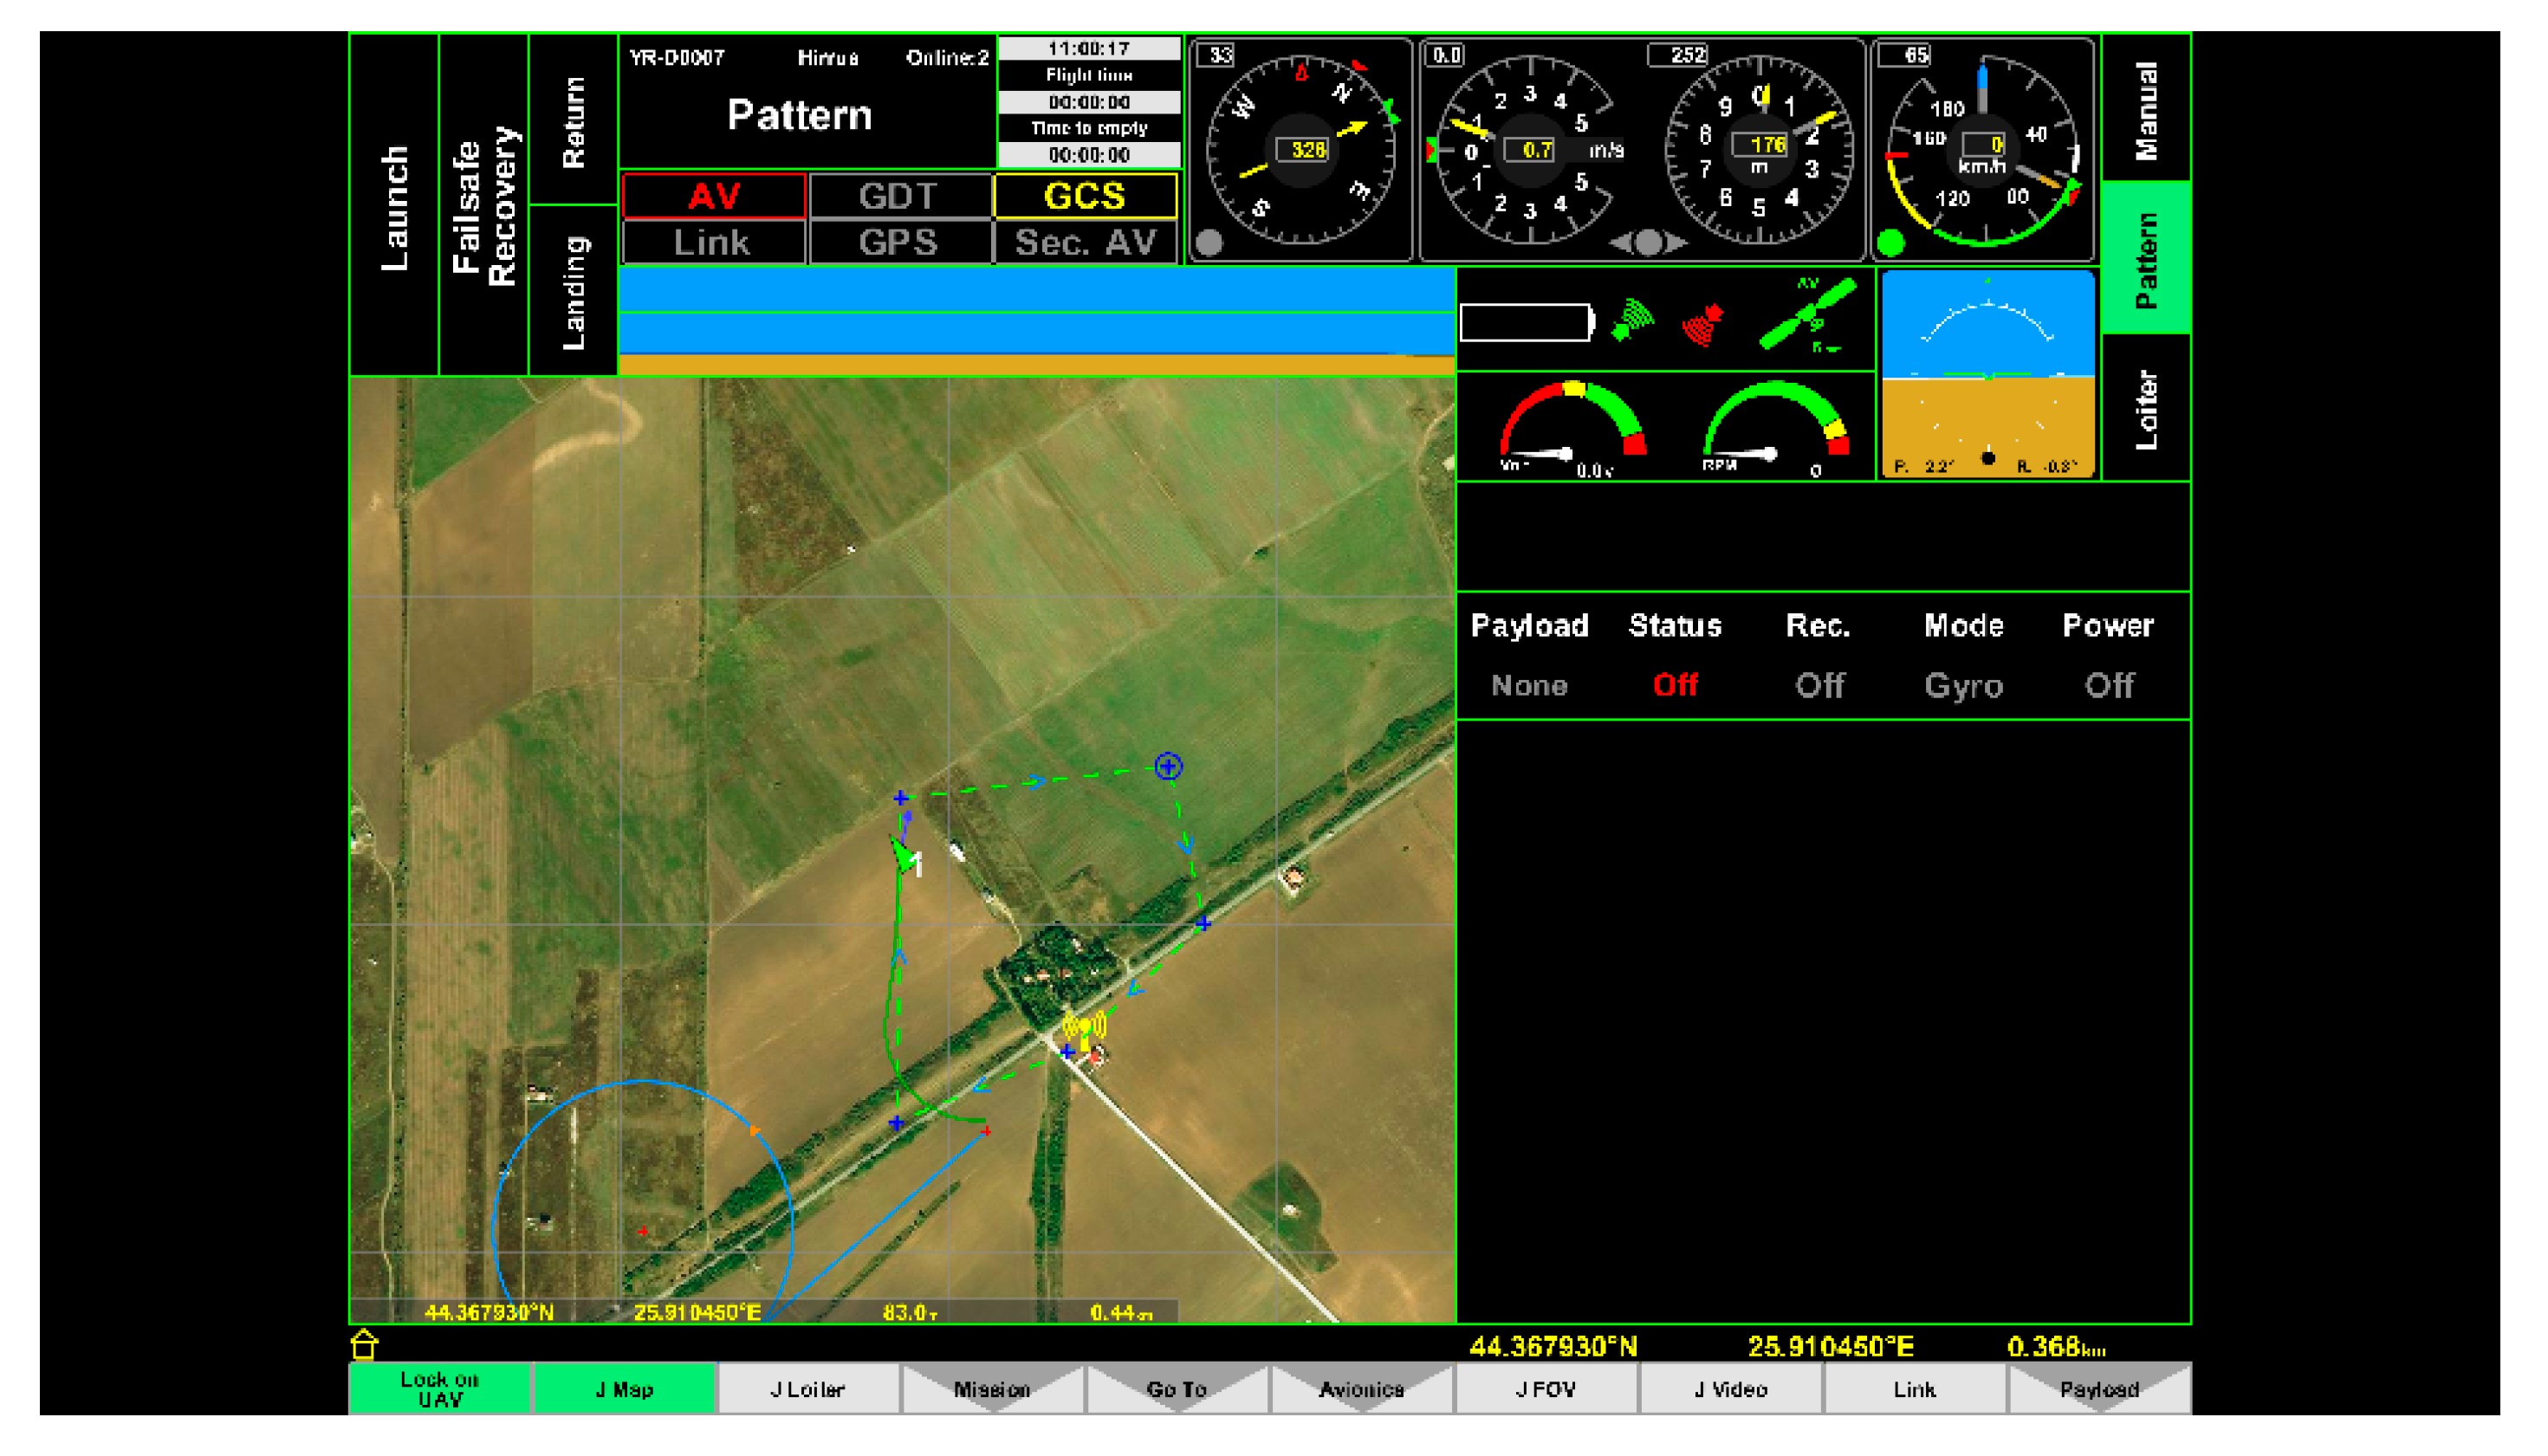The image size is (2548, 1456).
Task: Click the grey eye-shaped indicator between the dials
Action: coord(1648,242)
